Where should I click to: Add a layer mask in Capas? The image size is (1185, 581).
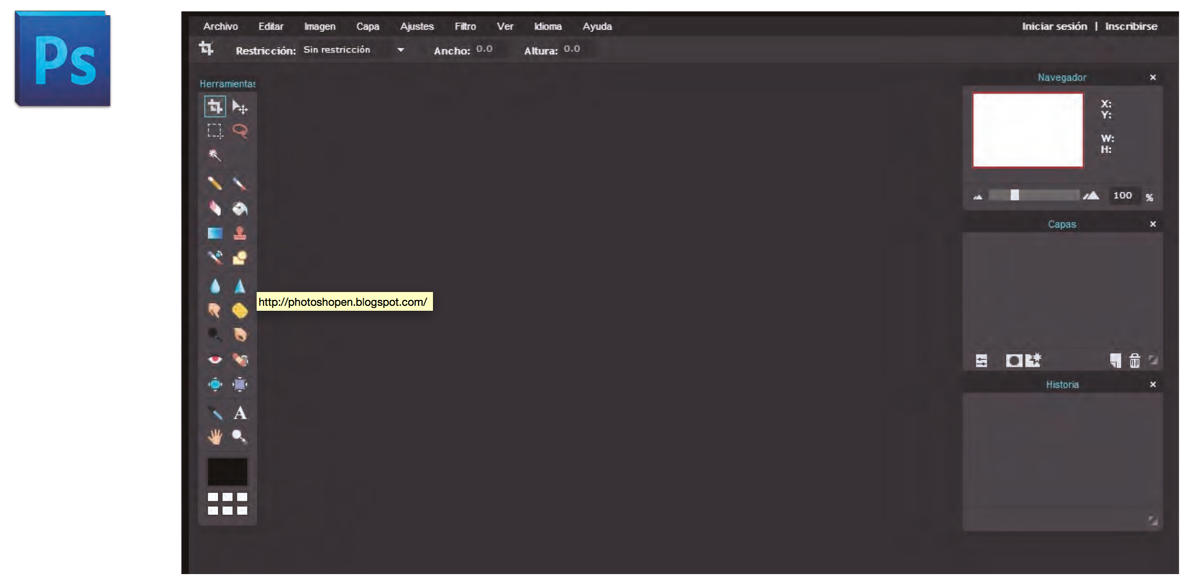pos(1013,361)
